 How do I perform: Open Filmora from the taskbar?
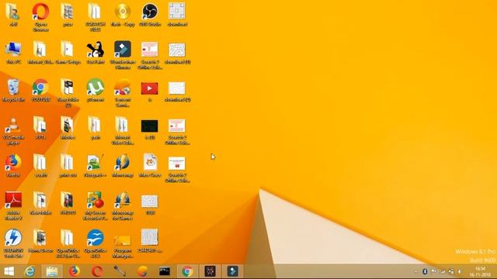tap(232, 271)
